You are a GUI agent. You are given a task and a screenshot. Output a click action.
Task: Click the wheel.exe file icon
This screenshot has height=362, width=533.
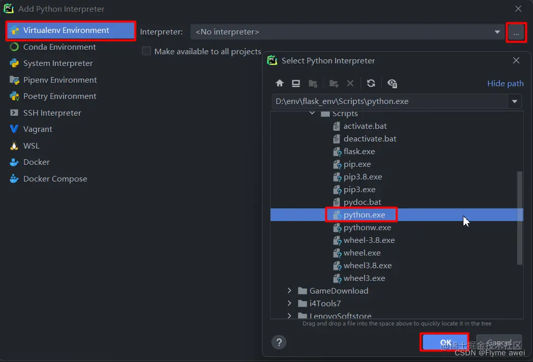pyautogui.click(x=337, y=253)
